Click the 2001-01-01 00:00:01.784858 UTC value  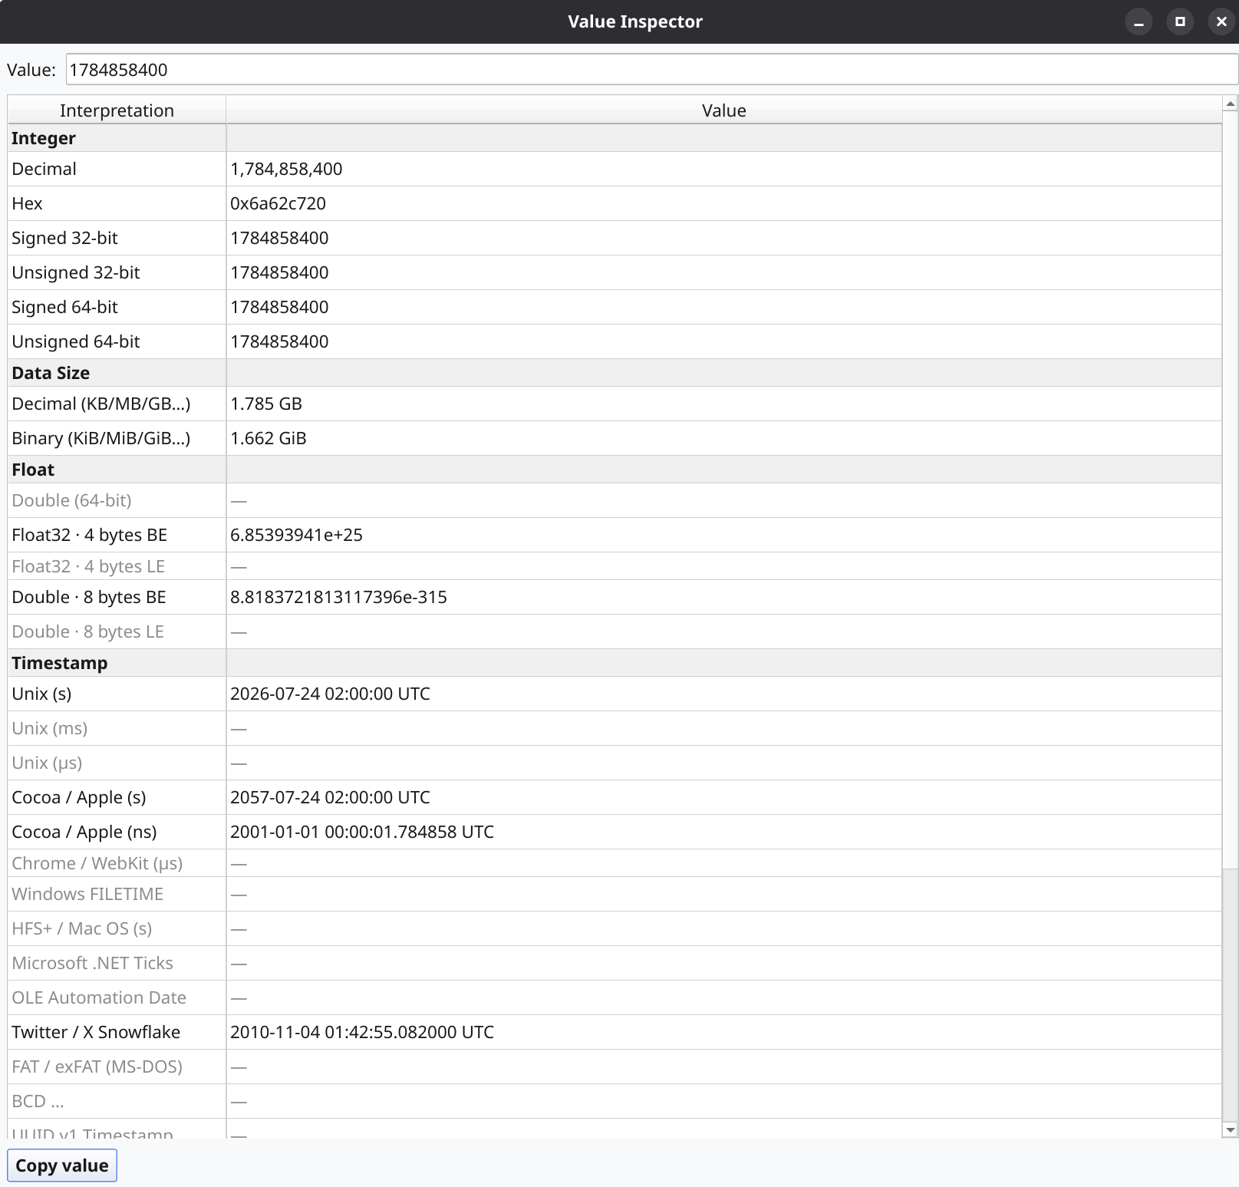point(362,832)
